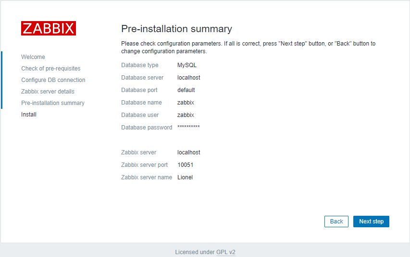Screen dimensions: 410x257
Task: Click the Database name label
Action: (141, 103)
